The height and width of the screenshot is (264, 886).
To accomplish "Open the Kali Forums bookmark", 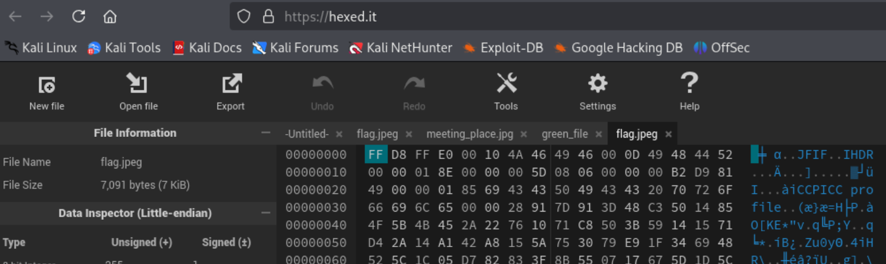I will tap(296, 48).
